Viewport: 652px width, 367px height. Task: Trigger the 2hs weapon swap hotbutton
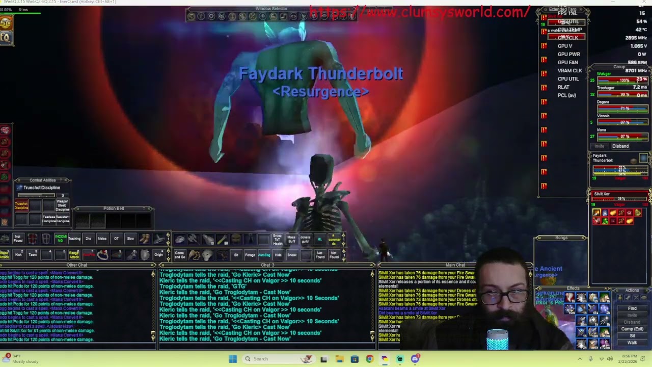point(88,239)
